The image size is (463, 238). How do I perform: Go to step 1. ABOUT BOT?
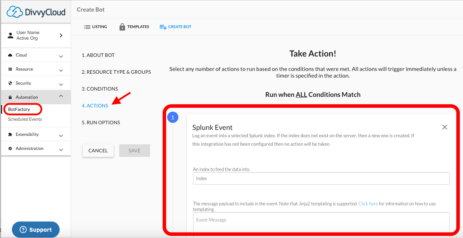coord(98,55)
